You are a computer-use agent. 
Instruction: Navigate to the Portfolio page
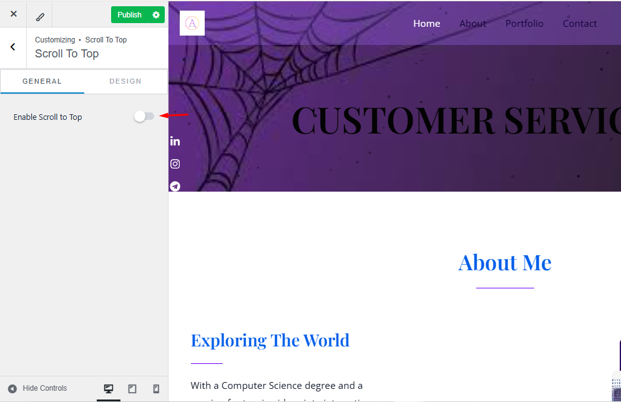(x=524, y=23)
